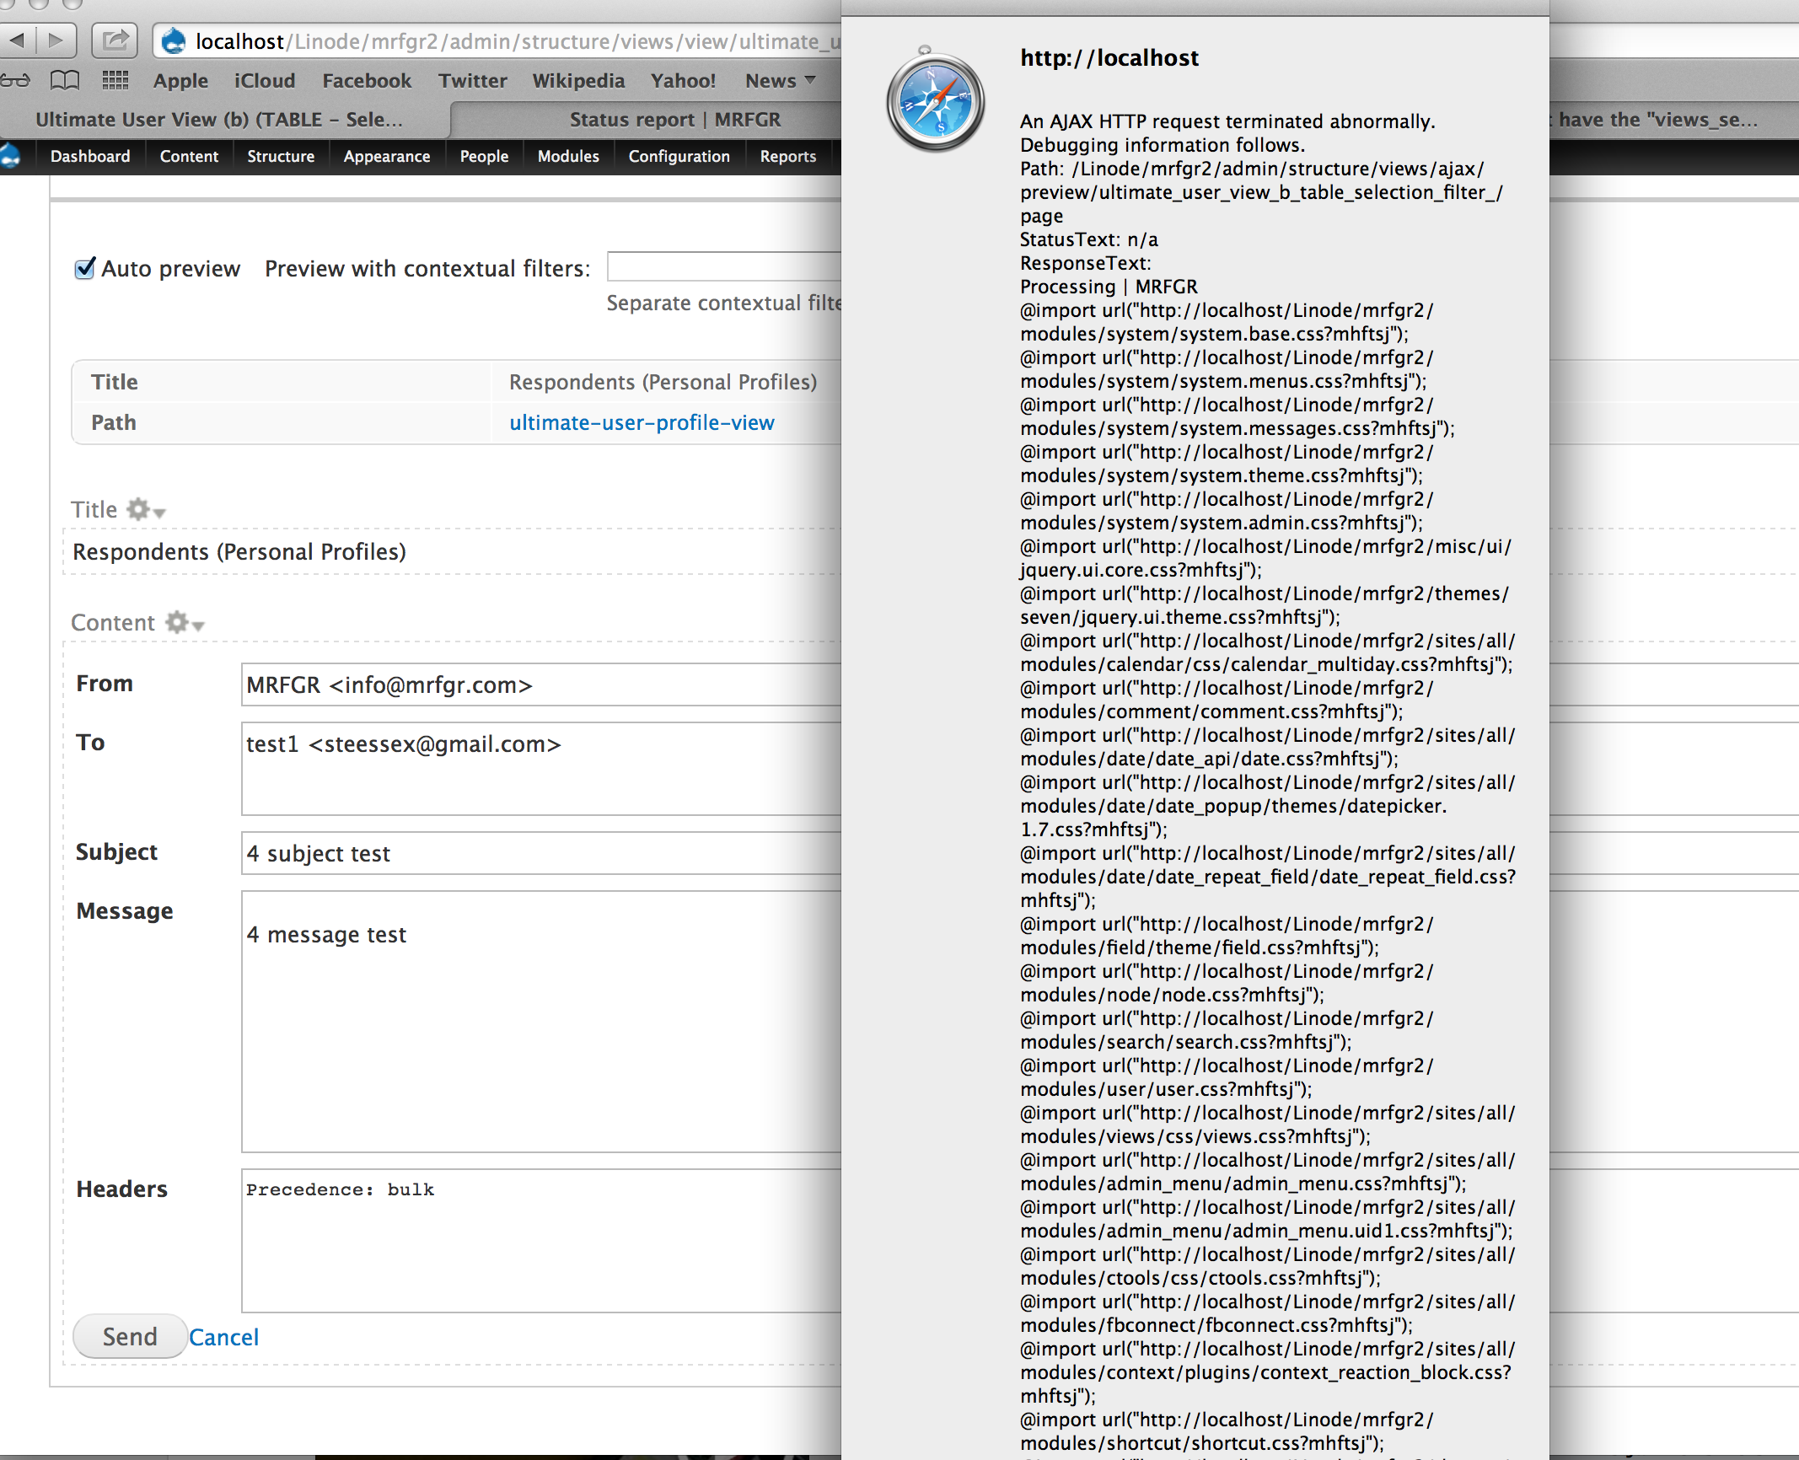The image size is (1799, 1460).
Task: Disable the Auto preview checkbox
Action: pyautogui.click(x=84, y=268)
